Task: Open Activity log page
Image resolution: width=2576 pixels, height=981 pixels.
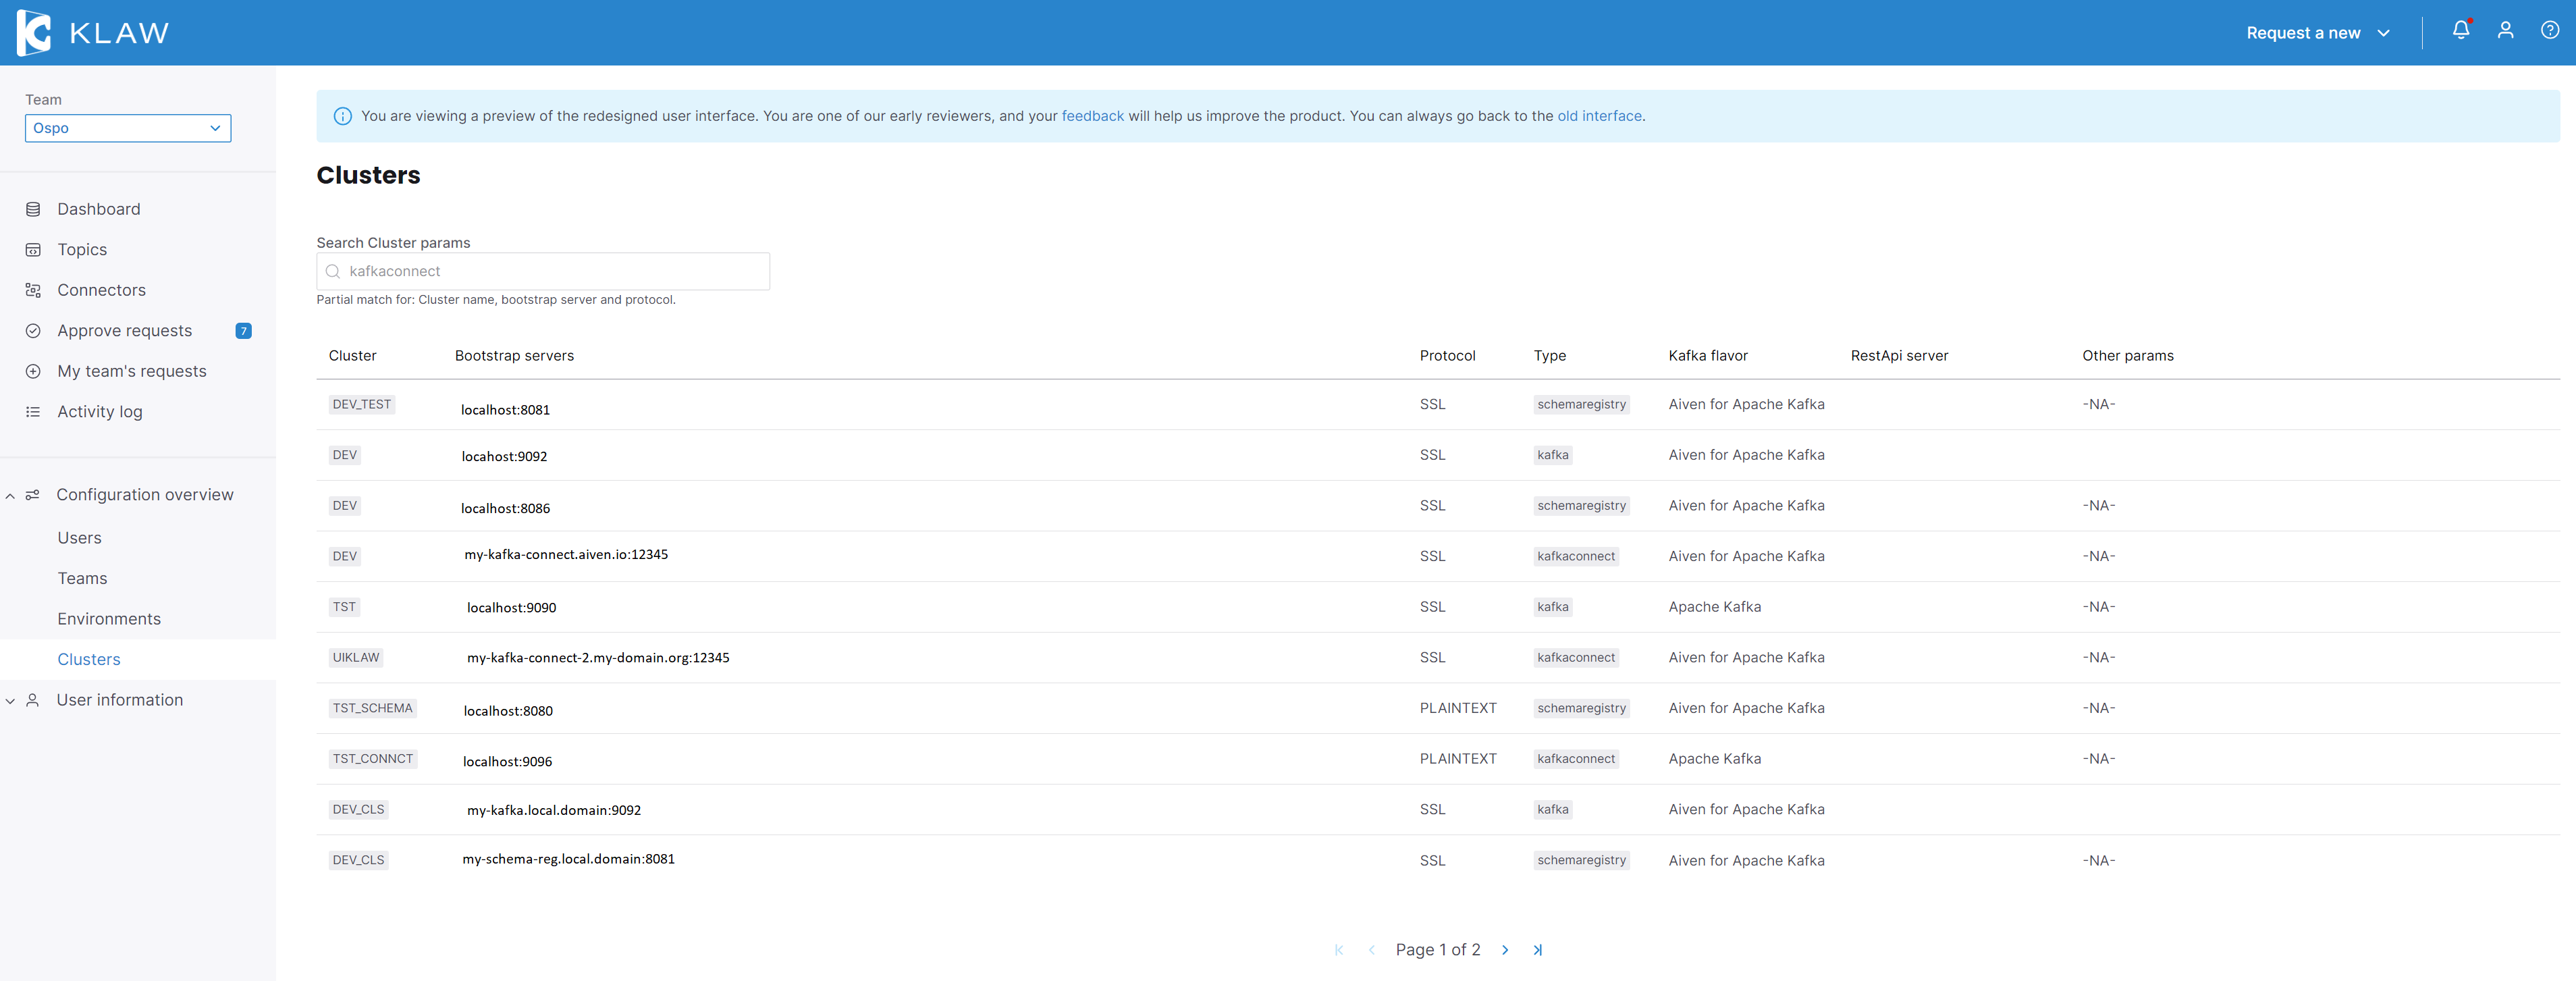Action: pyautogui.click(x=99, y=412)
